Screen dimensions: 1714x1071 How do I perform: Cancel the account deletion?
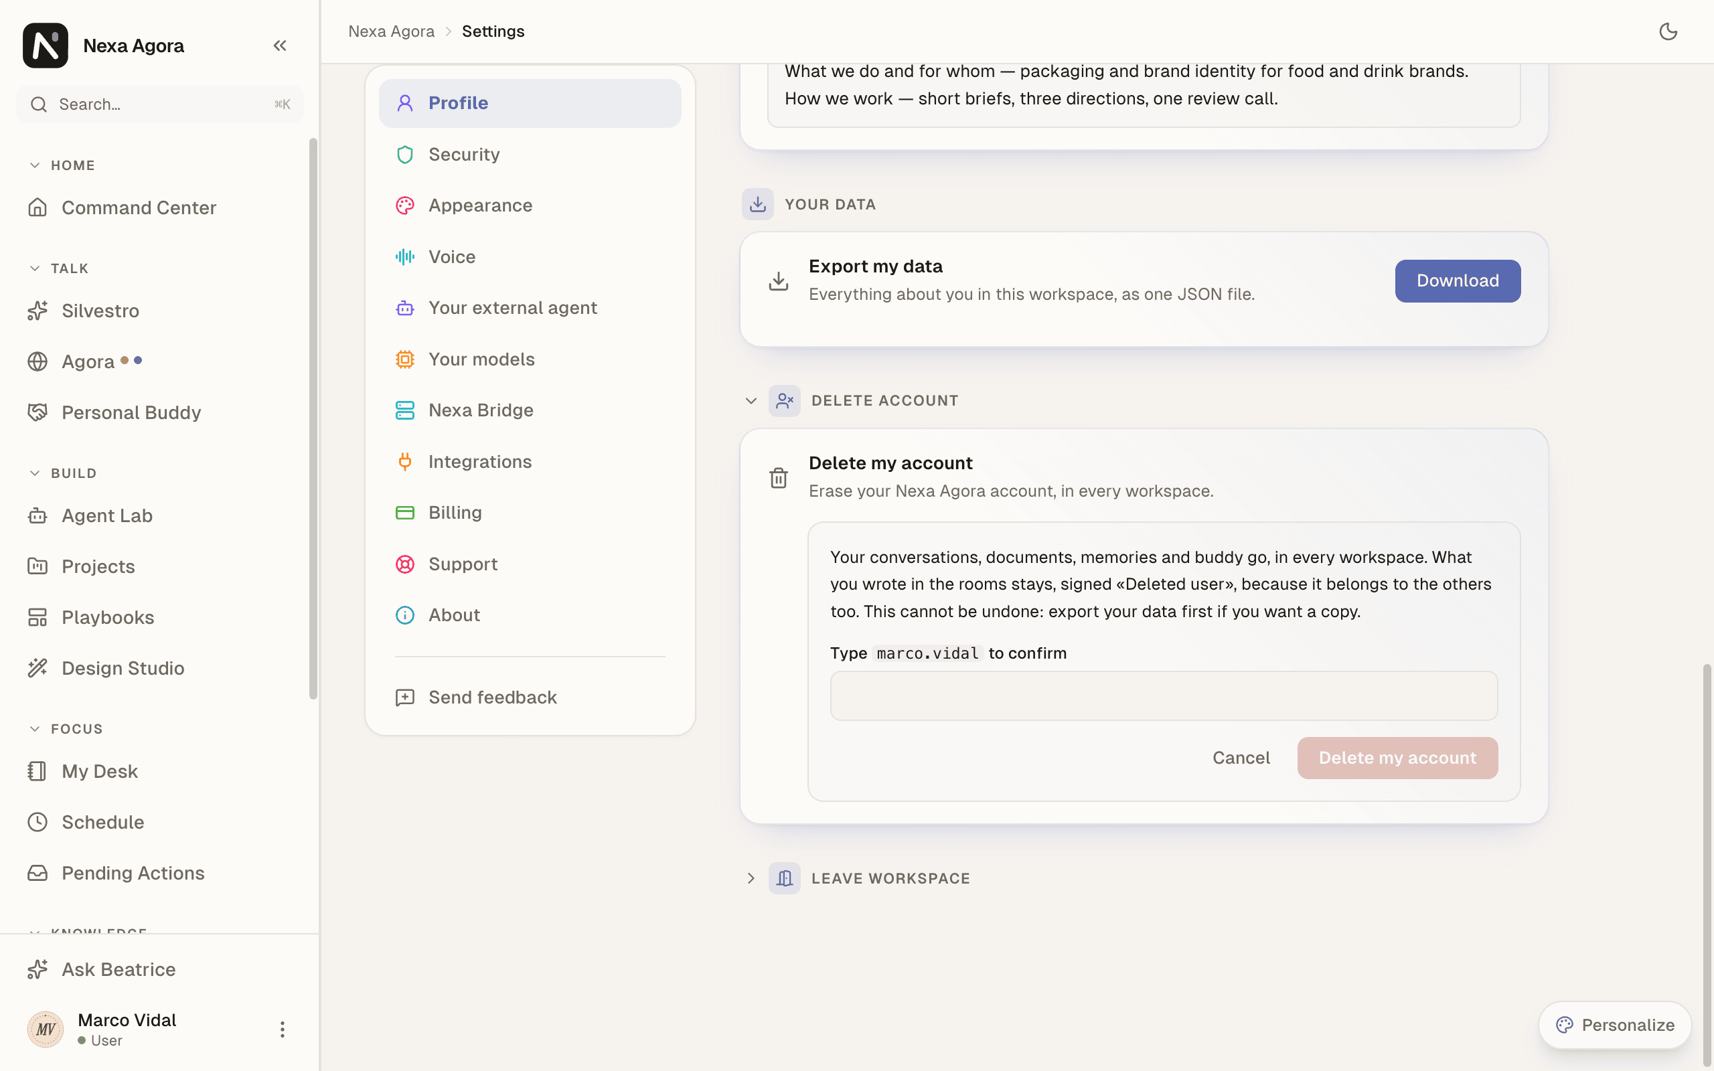pos(1241,758)
